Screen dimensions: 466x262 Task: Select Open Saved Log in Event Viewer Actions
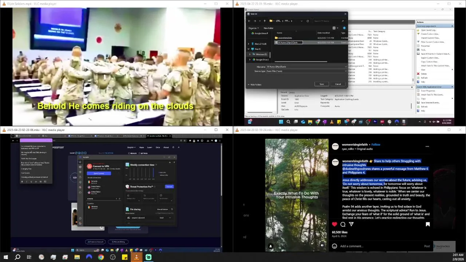pyautogui.click(x=429, y=30)
